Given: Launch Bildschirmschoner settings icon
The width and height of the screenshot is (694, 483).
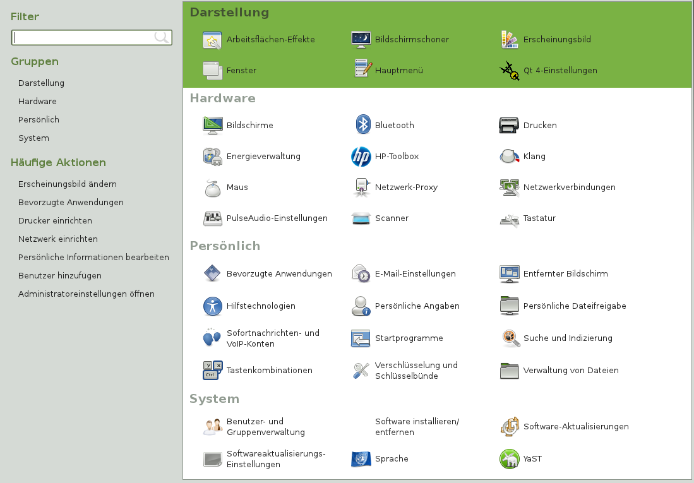Looking at the screenshot, I should point(361,40).
